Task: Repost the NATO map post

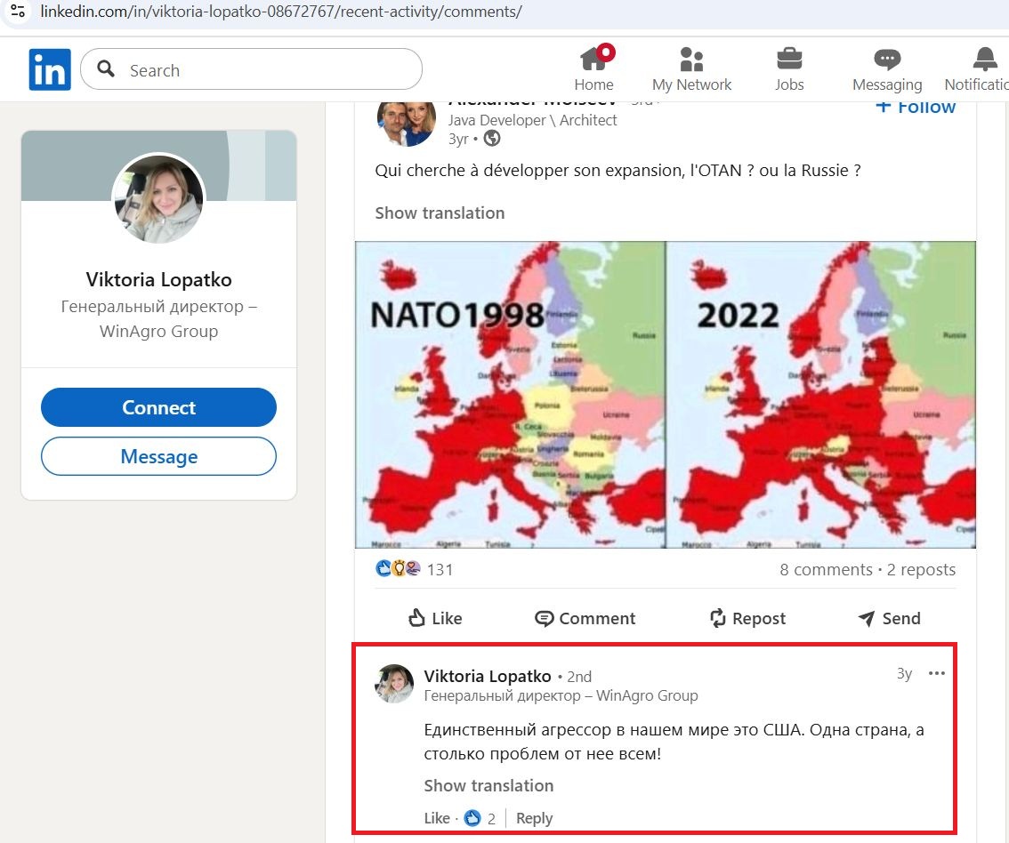Action: click(747, 618)
